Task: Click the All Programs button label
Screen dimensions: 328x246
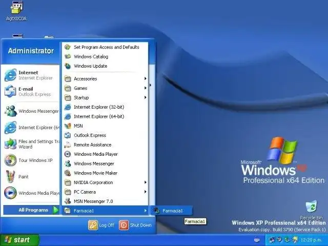Action: [x=33, y=210]
